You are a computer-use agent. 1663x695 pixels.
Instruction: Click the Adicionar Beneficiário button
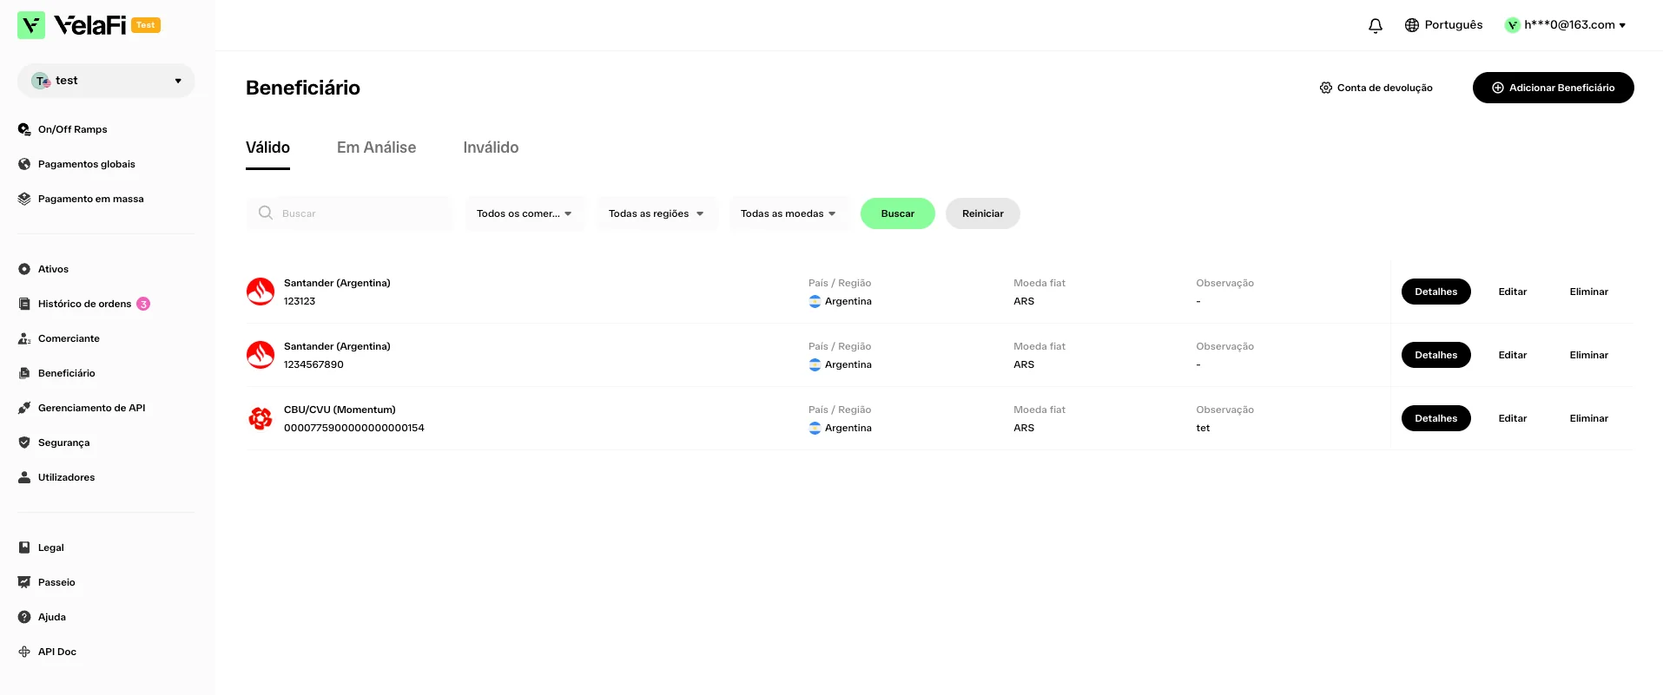[1553, 88]
